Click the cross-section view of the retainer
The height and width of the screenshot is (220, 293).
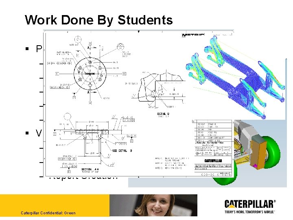[92, 139]
